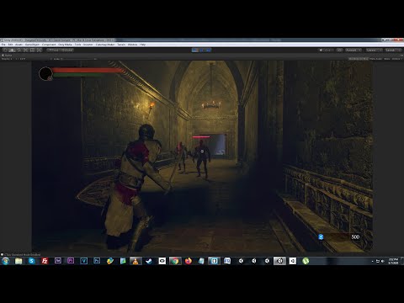Open the Component menu
Screen dimensions: 404x303
[49, 45]
